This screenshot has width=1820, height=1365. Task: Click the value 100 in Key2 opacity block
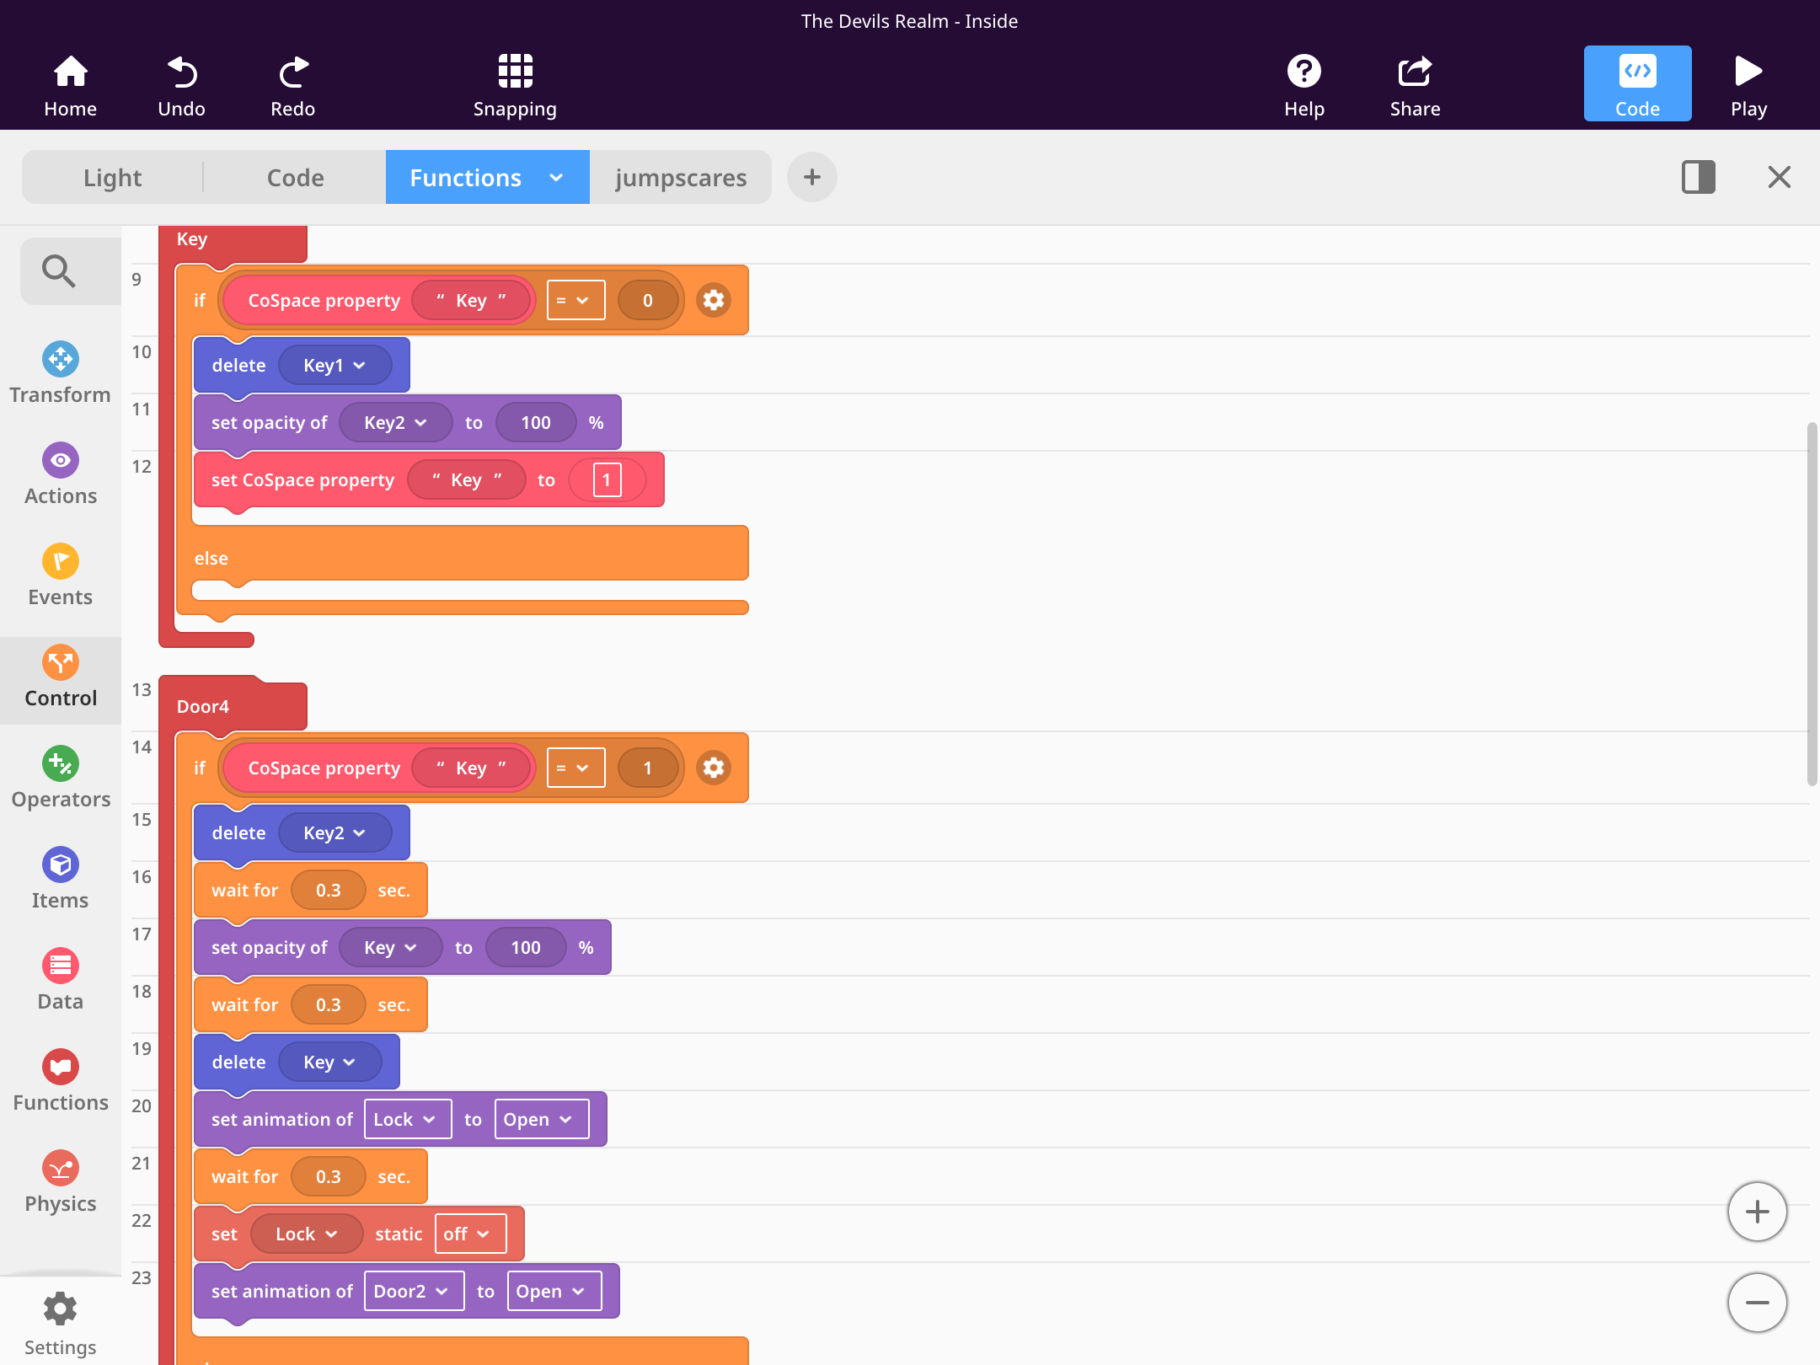click(x=535, y=423)
